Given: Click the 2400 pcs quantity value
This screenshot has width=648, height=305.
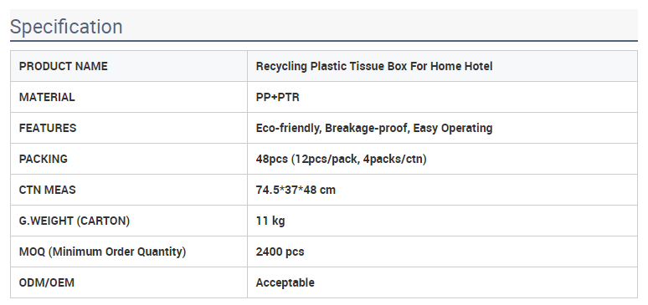Looking at the screenshot, I should (280, 252).
